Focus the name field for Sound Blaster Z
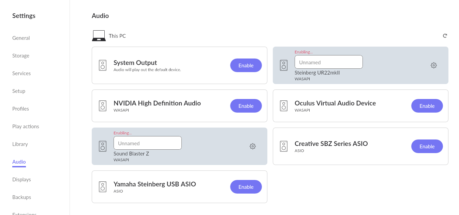Screen dimensions: 459x215 148,143
